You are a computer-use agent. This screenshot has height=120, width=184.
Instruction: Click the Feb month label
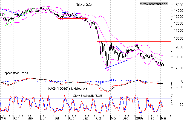point(151,118)
